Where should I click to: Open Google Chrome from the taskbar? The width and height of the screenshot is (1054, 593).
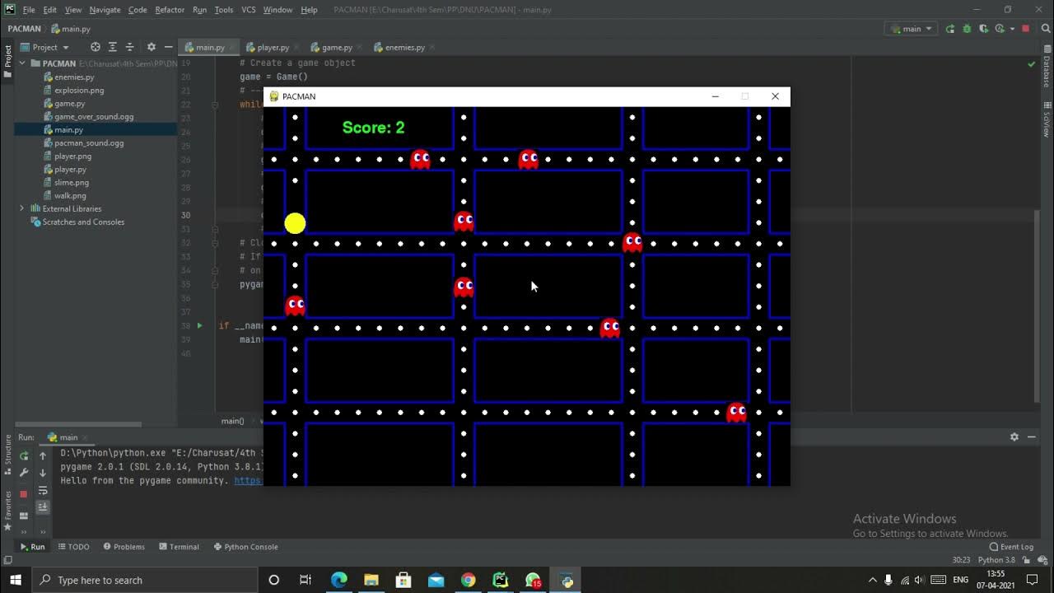[468, 580]
